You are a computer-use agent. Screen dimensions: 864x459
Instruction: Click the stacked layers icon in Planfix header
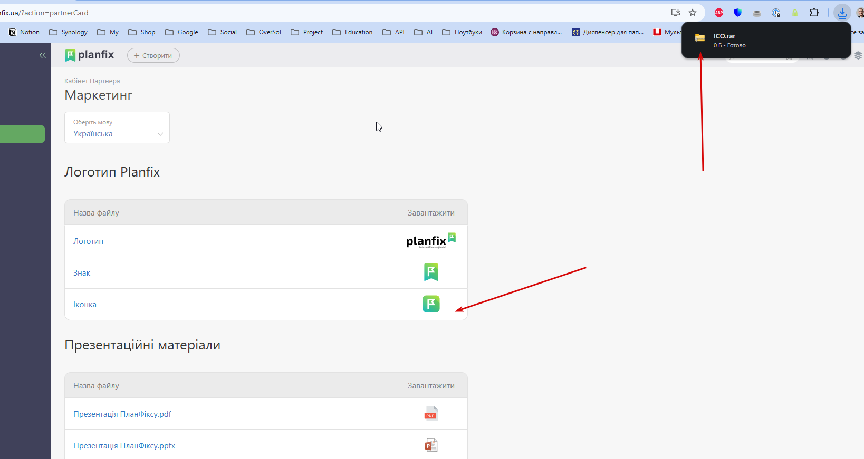pos(858,55)
